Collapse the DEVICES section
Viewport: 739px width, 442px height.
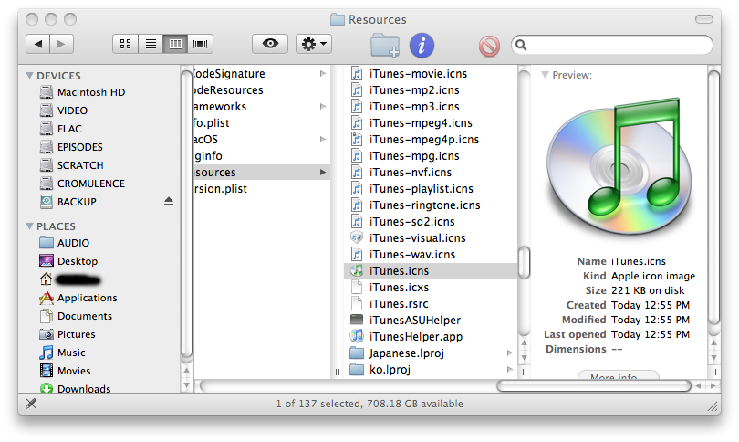[x=30, y=76]
